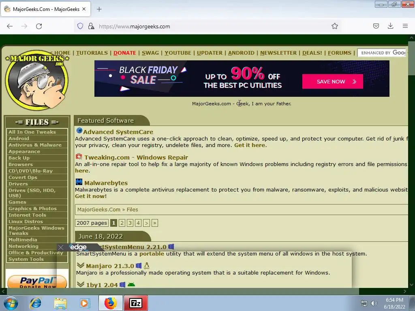The height and width of the screenshot is (311, 415).
Task: Select the MajorGeeks.Com browser tab
Action: [46, 9]
